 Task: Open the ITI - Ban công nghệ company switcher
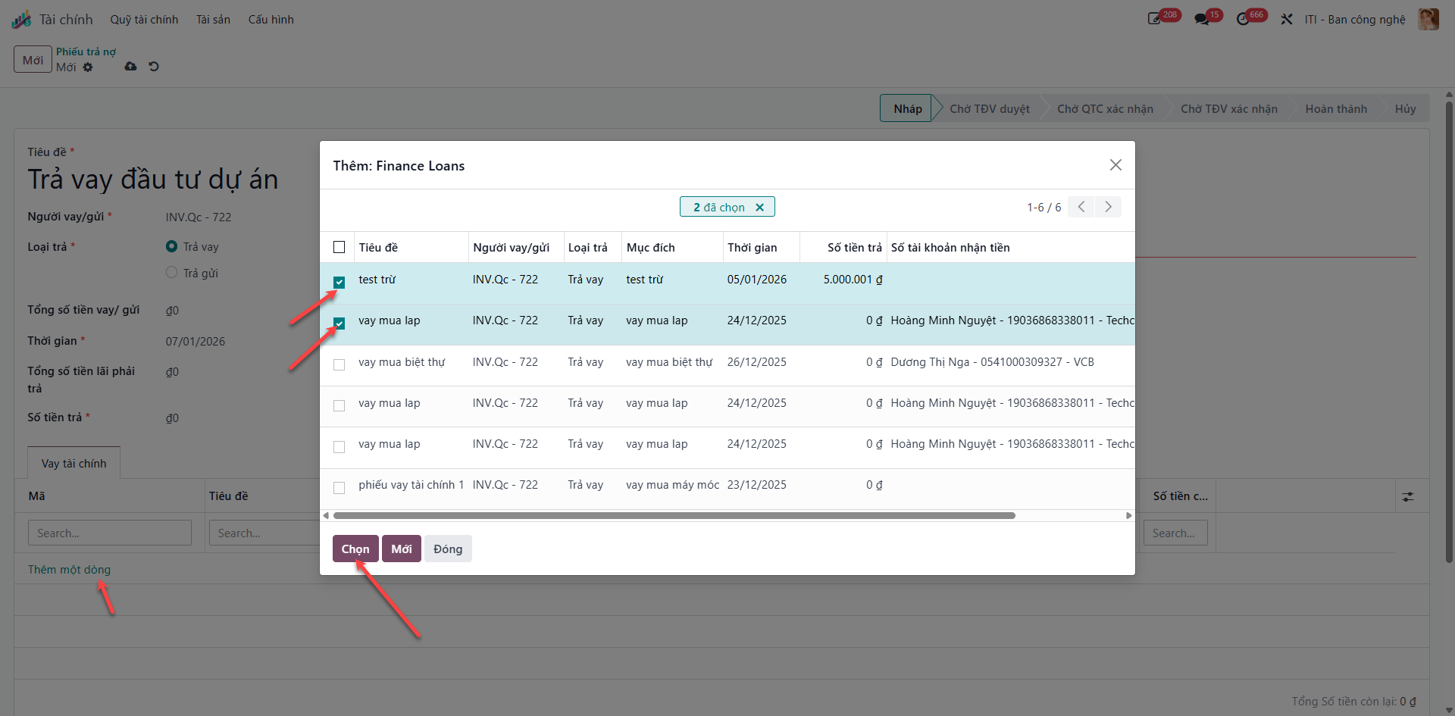(1354, 20)
